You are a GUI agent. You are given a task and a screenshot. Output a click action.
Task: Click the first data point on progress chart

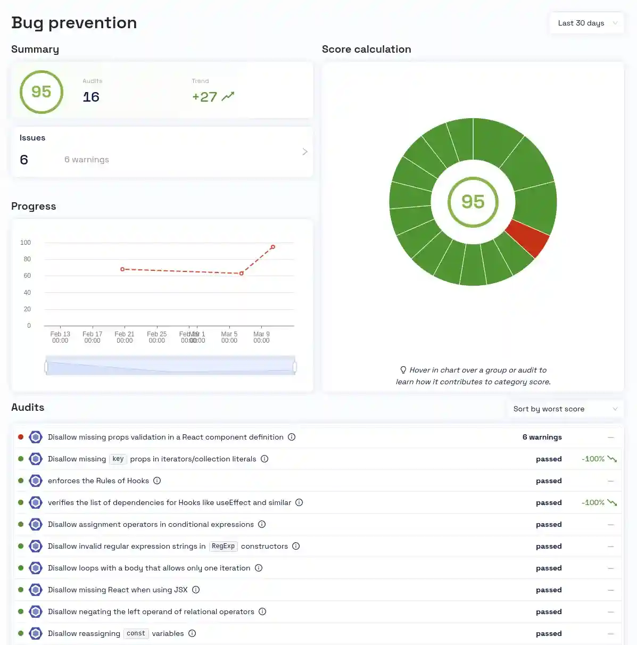click(x=122, y=269)
